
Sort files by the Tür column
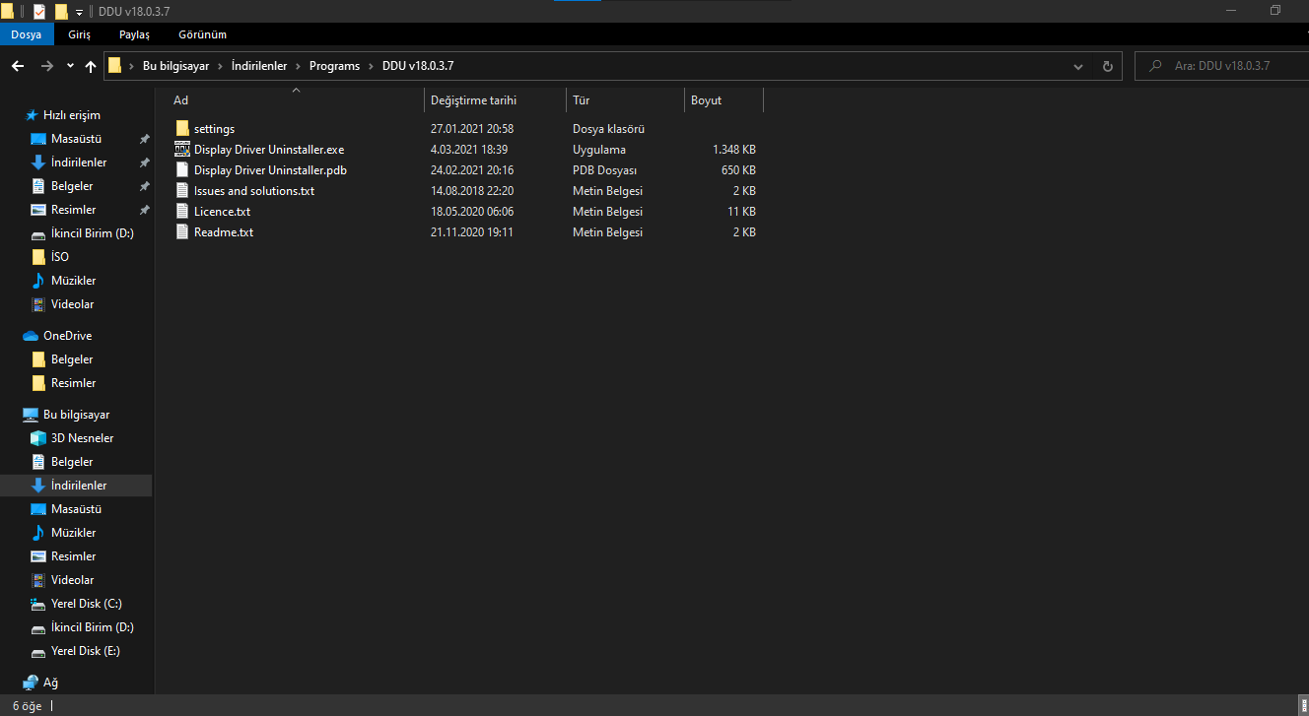(625, 100)
